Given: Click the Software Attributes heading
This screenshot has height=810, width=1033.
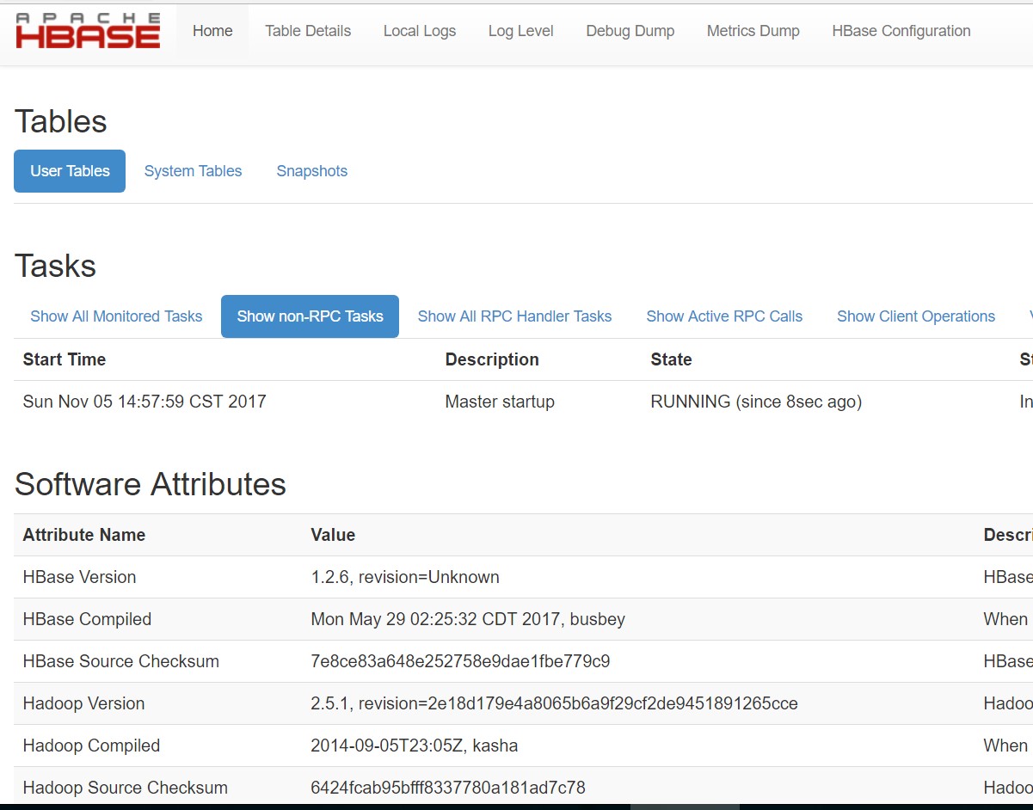Looking at the screenshot, I should pyautogui.click(x=151, y=484).
